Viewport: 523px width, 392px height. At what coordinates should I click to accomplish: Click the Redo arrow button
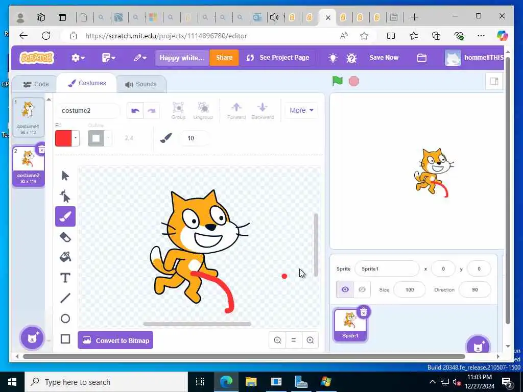(151, 111)
